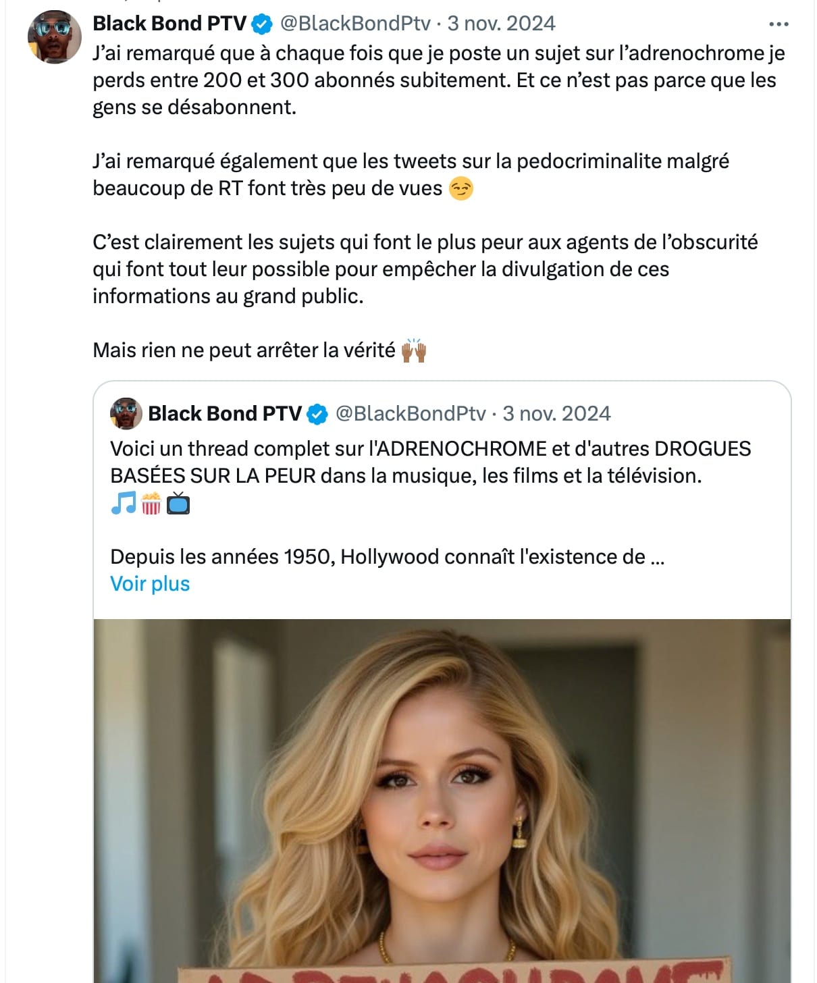Image resolution: width=817 pixels, height=983 pixels.
Task: Select the Black Bond PTV name in the quoted tweet
Action: [x=225, y=413]
